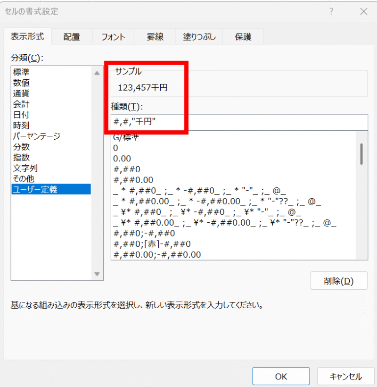Select ユーザー定義 category
377x387 pixels.
[51, 189]
